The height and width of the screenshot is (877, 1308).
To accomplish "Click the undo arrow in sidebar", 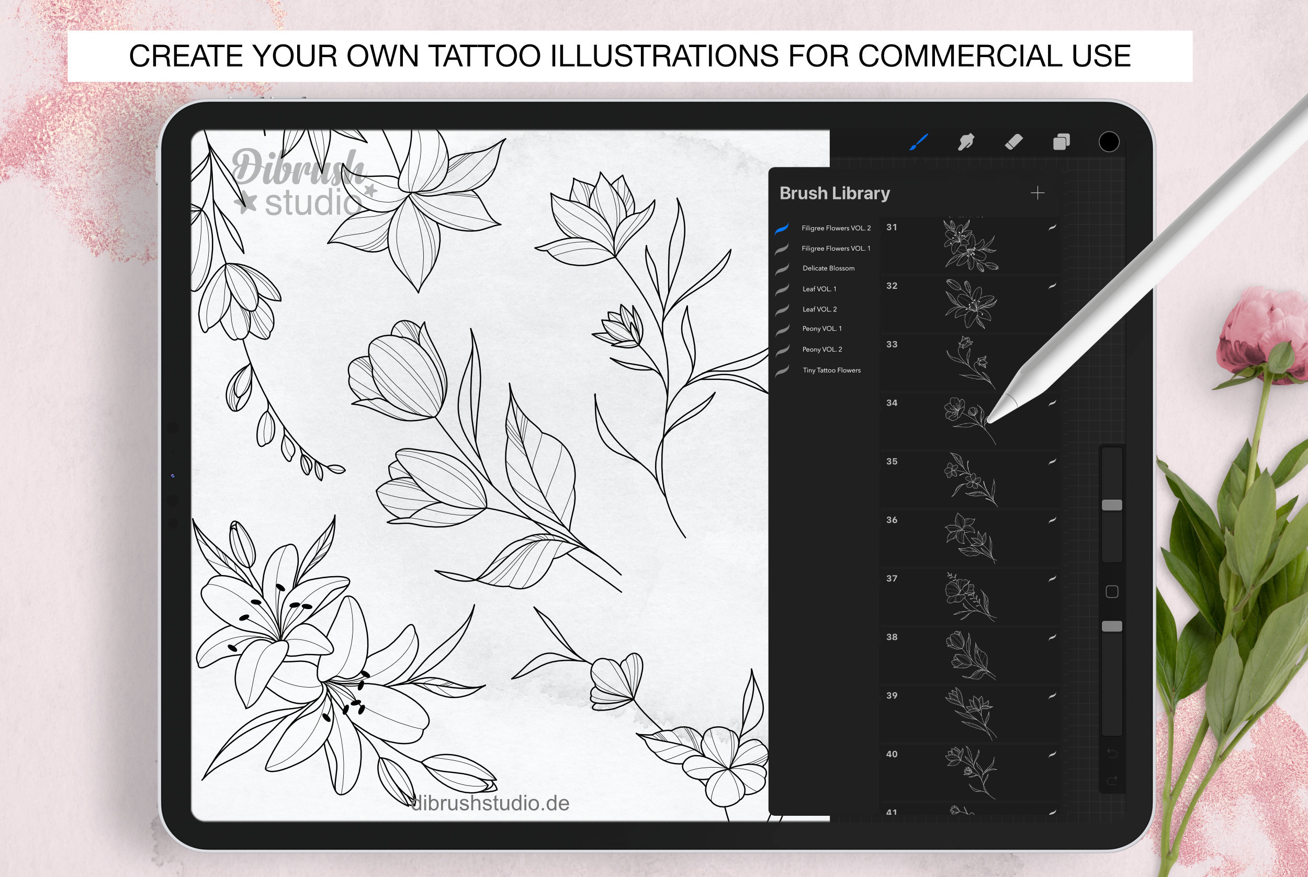I will point(1112,754).
